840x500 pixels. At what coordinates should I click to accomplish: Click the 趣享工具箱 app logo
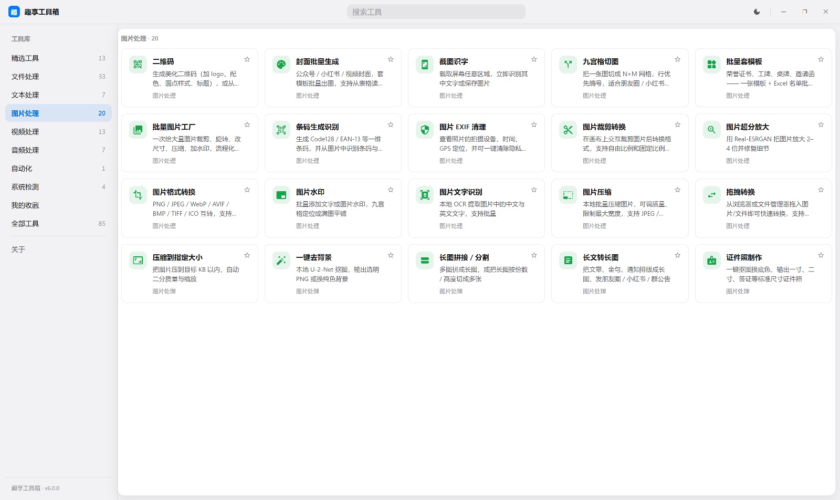[14, 12]
